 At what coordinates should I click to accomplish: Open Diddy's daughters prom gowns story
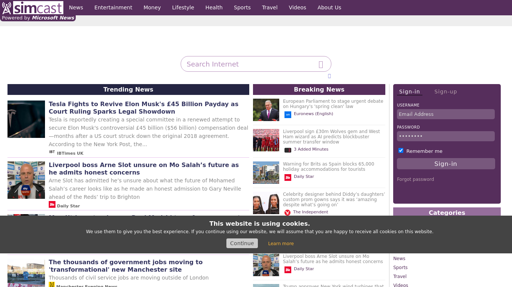click(x=334, y=200)
